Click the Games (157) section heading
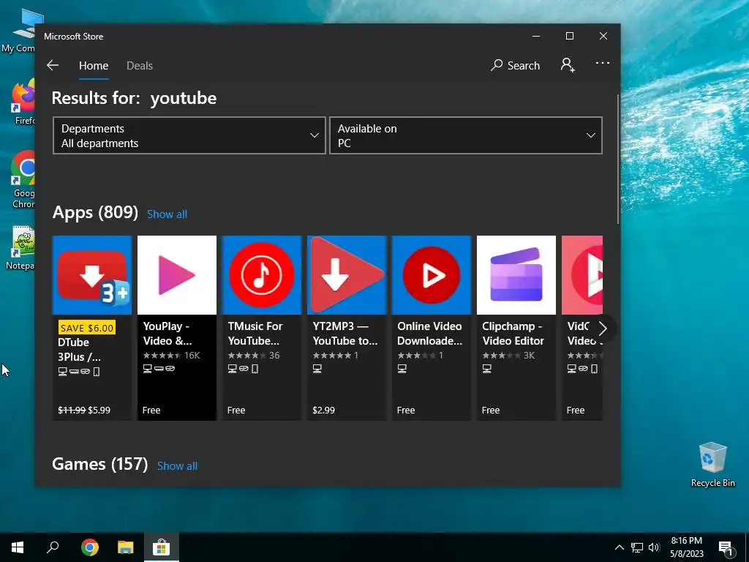 pos(99,464)
